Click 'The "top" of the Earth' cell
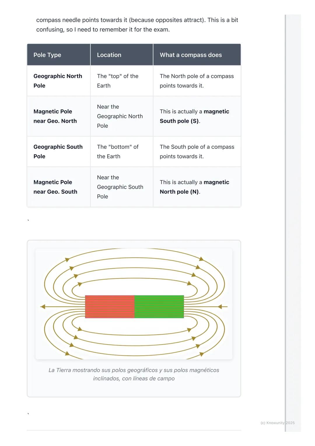 118,81
